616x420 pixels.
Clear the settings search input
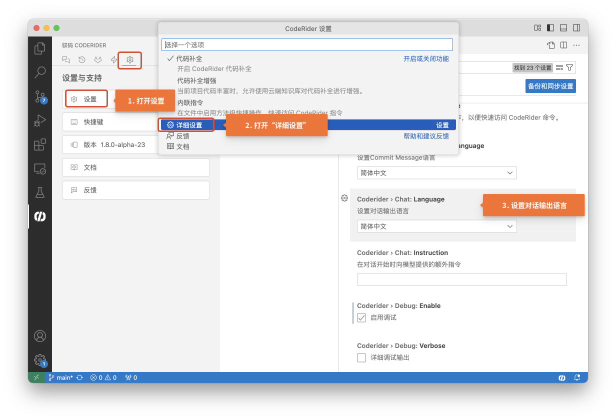click(x=559, y=67)
